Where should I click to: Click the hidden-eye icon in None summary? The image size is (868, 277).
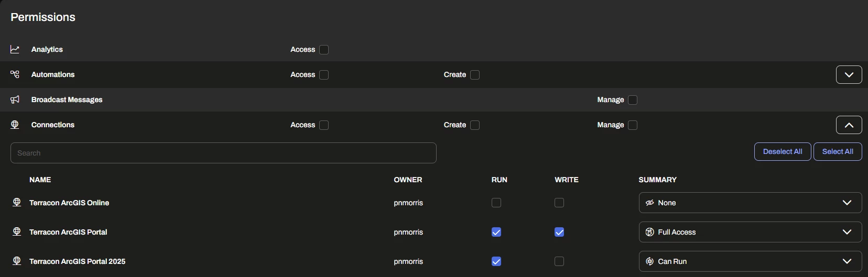pyautogui.click(x=649, y=203)
